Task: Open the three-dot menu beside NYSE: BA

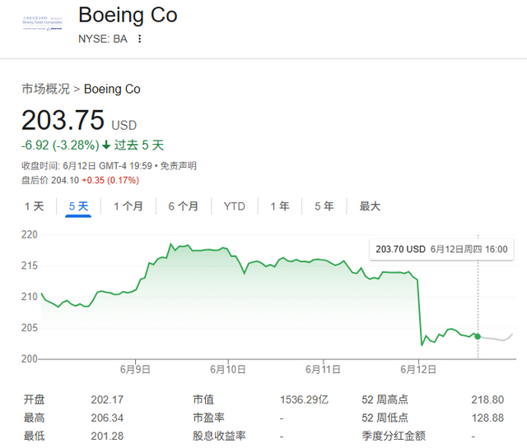Action: coord(139,39)
